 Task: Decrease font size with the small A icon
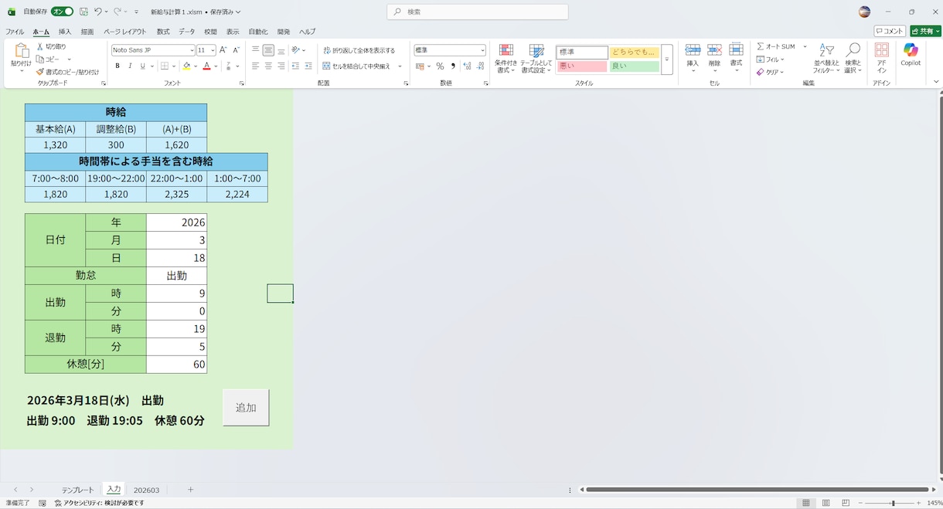pyautogui.click(x=235, y=50)
